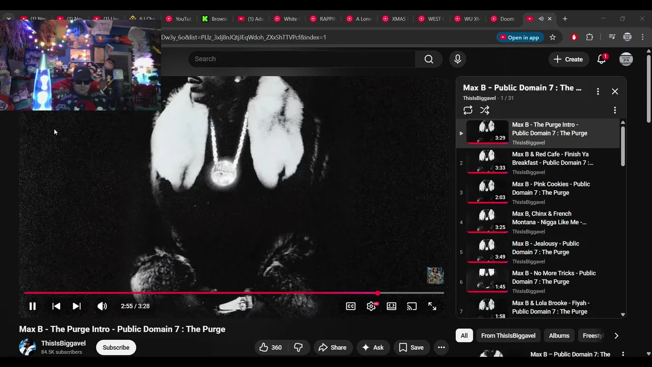Click the search magnifier button
The image size is (652, 367).
coord(429,59)
